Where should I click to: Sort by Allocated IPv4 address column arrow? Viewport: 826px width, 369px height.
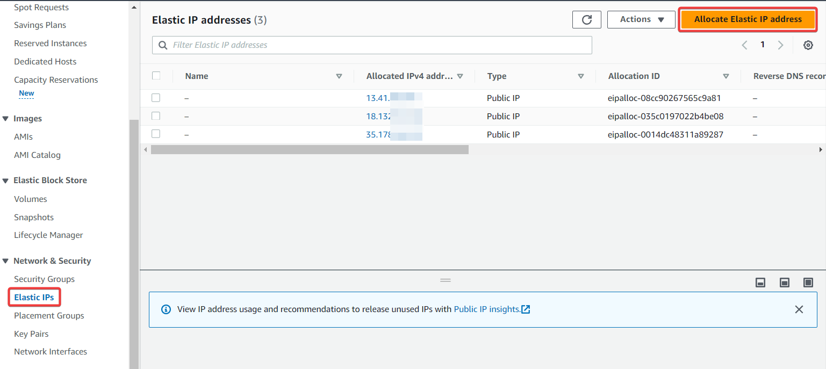pos(460,76)
